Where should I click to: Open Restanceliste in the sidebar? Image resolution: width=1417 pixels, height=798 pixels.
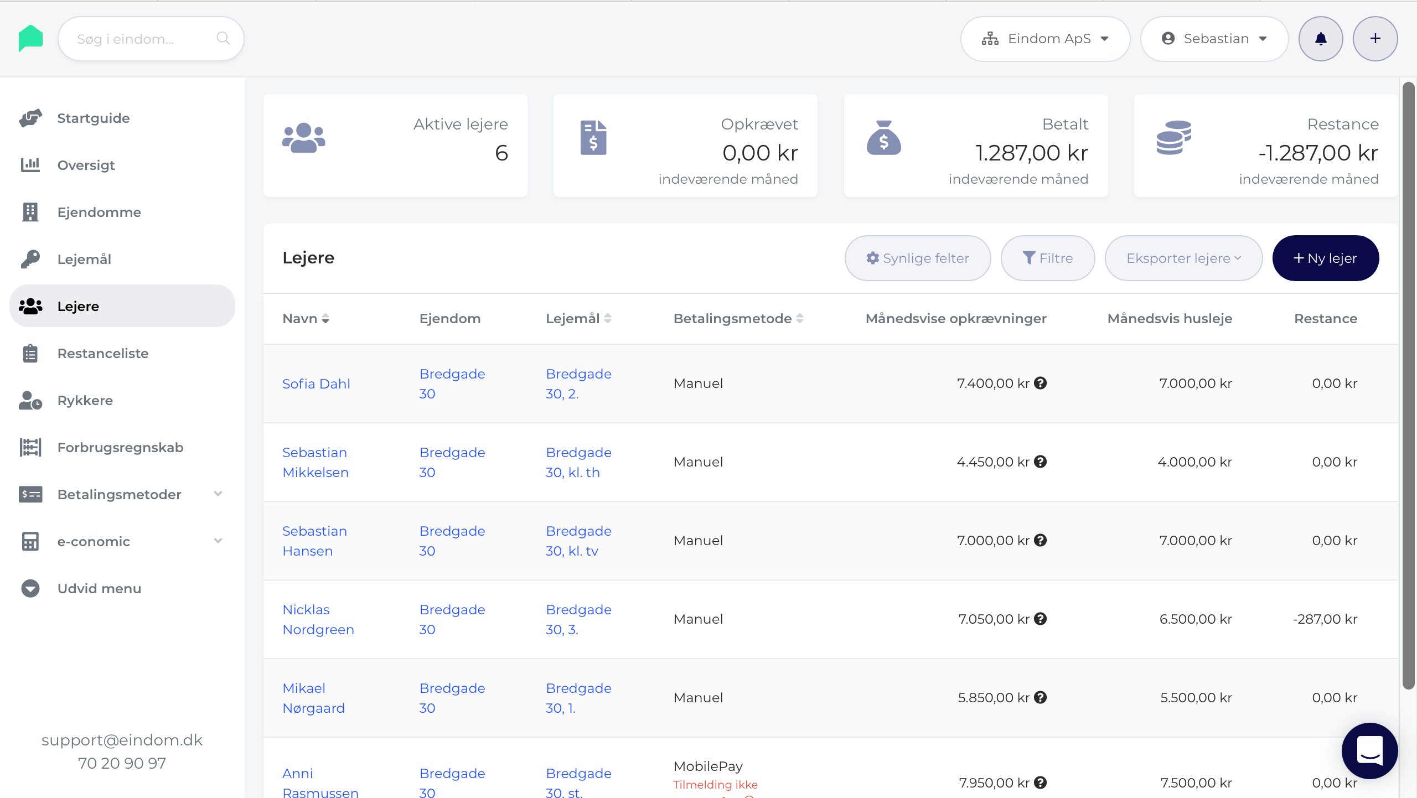[x=103, y=353]
